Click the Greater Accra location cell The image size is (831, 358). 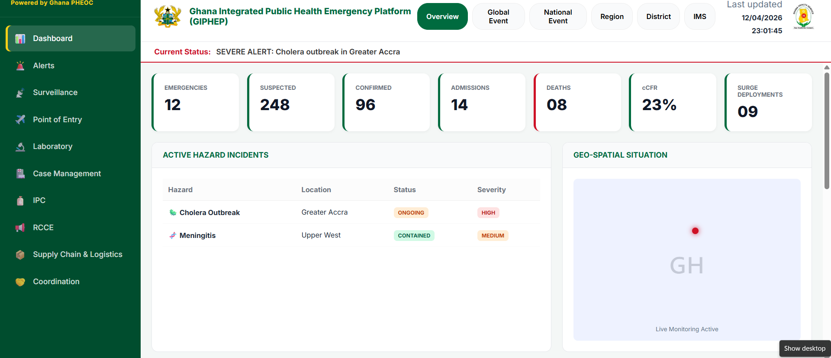[325, 212]
